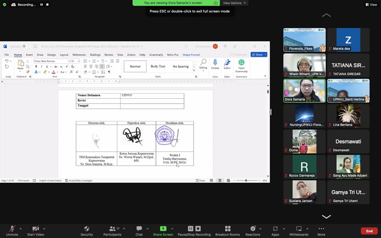Click the red End button
Image resolution: width=381 pixels, height=238 pixels.
[369, 231]
